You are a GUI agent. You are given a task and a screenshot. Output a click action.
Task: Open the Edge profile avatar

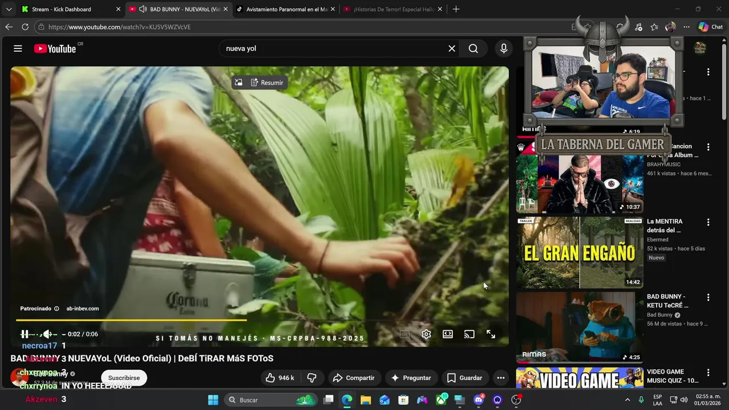click(x=670, y=27)
